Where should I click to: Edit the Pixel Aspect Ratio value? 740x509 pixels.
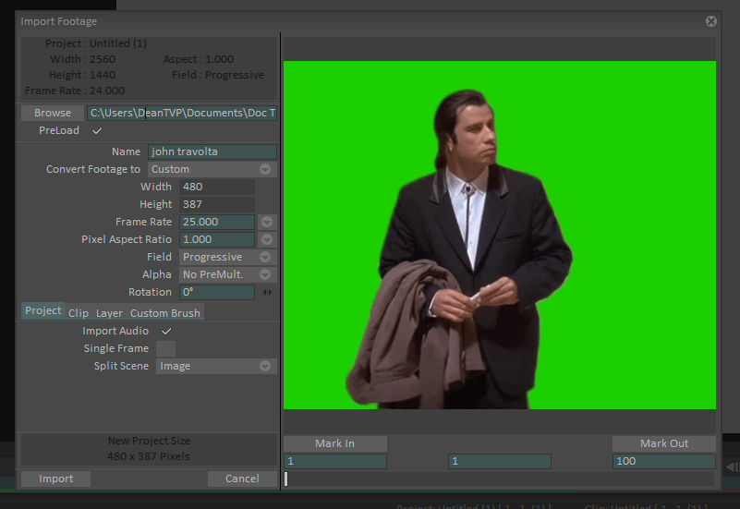coord(216,239)
